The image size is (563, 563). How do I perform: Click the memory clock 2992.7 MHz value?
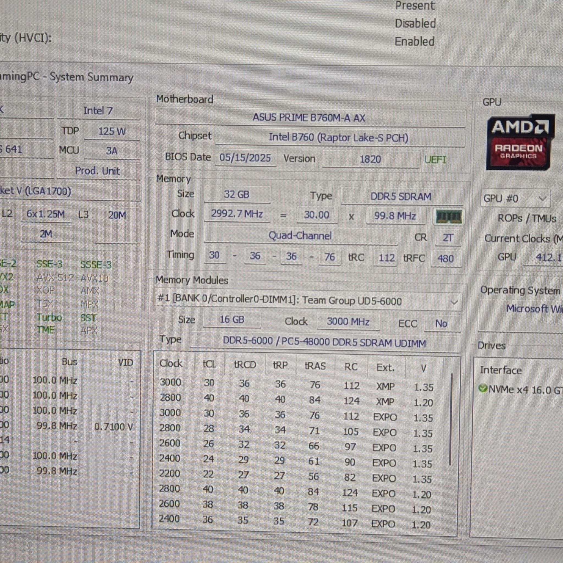[x=237, y=214]
